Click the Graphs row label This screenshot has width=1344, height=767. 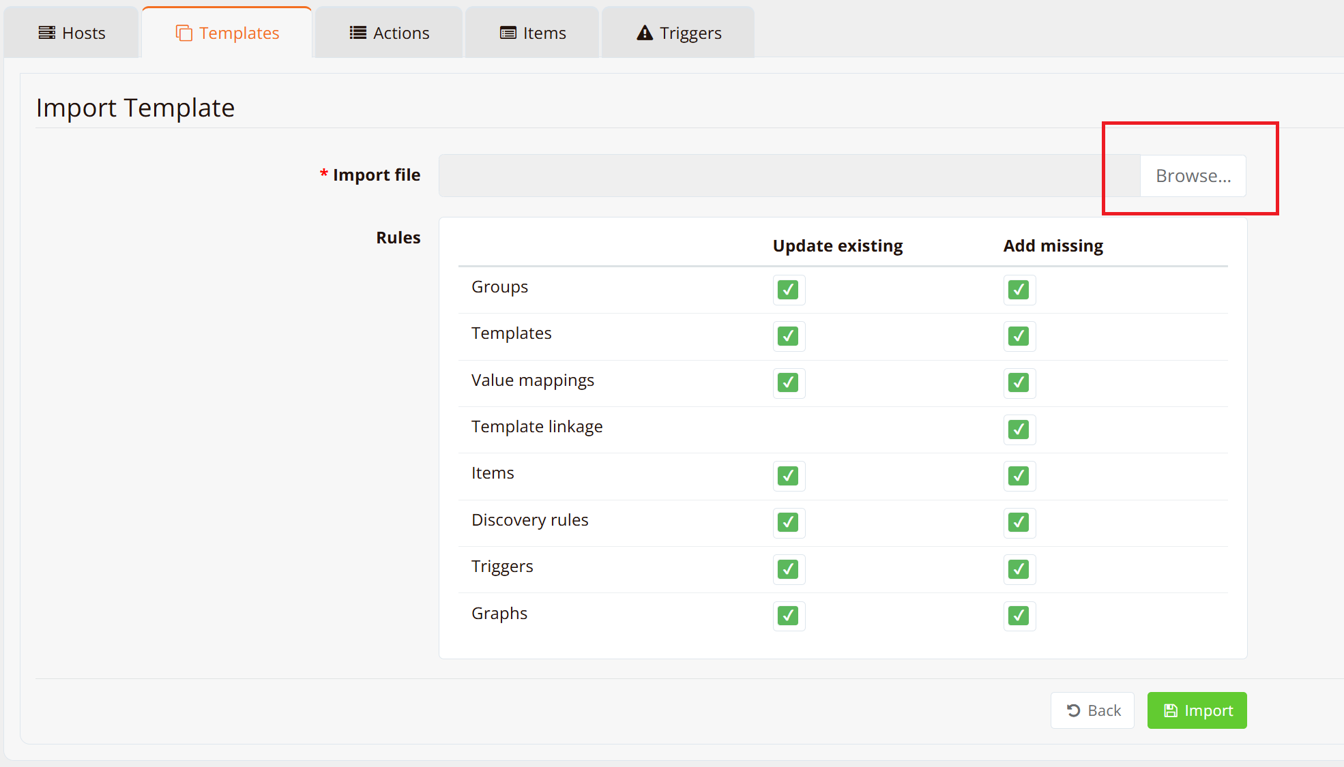point(499,614)
